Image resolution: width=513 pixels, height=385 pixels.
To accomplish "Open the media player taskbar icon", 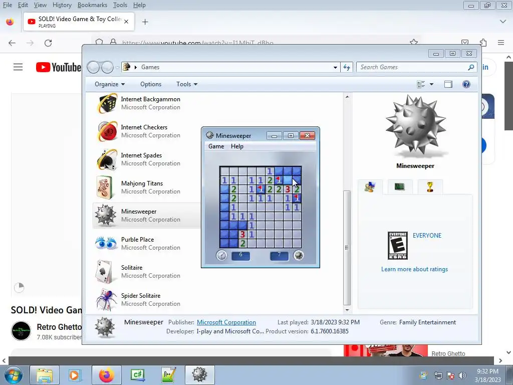I will click(76, 375).
